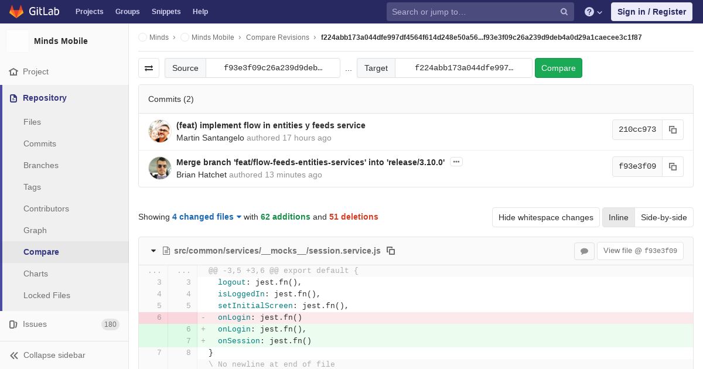Viewport: 703px width, 369px height.
Task: Click the collapse sidebar chevrons icon
Action: pyautogui.click(x=14, y=355)
